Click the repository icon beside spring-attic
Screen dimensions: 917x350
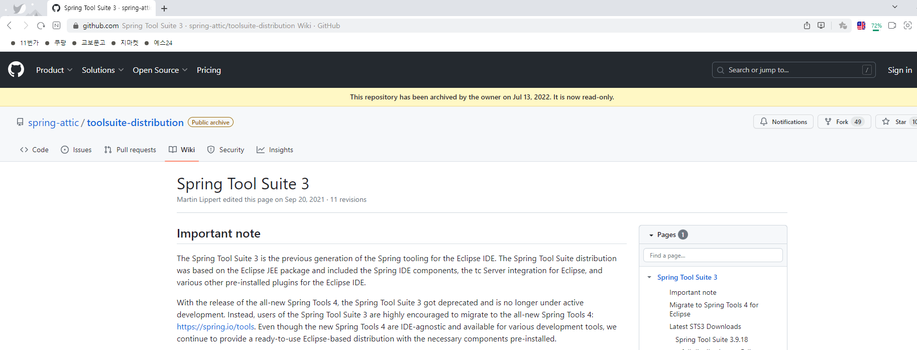(20, 122)
